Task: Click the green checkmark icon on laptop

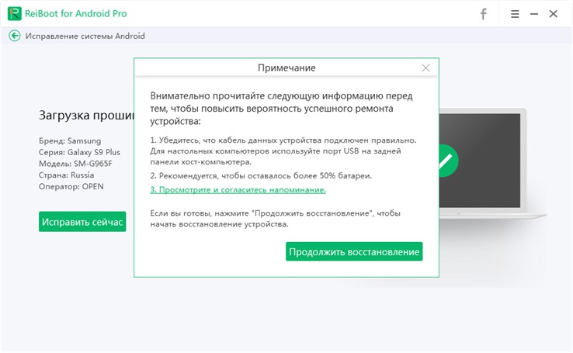Action: (448, 161)
